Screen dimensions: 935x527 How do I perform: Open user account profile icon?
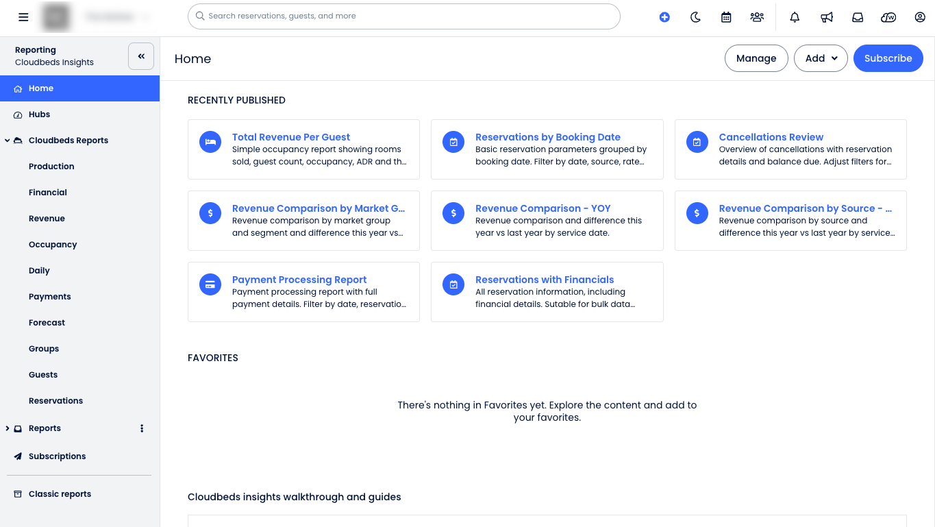point(920,17)
